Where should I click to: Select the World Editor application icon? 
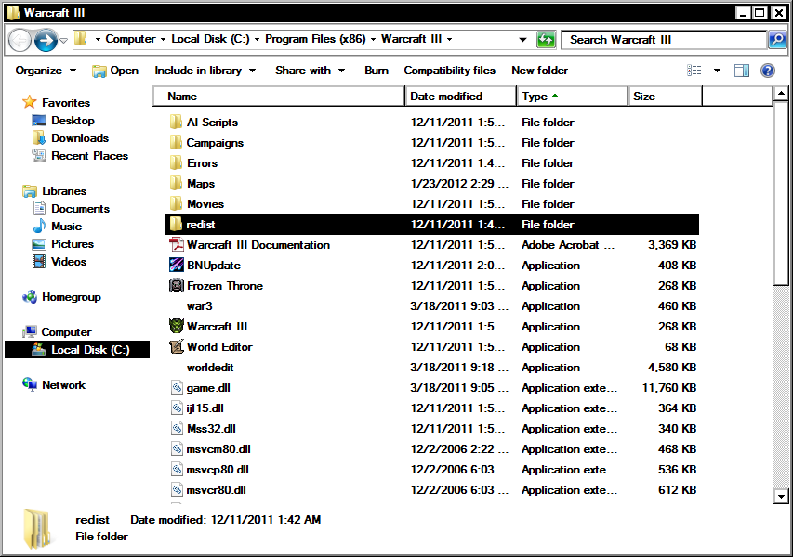point(176,346)
